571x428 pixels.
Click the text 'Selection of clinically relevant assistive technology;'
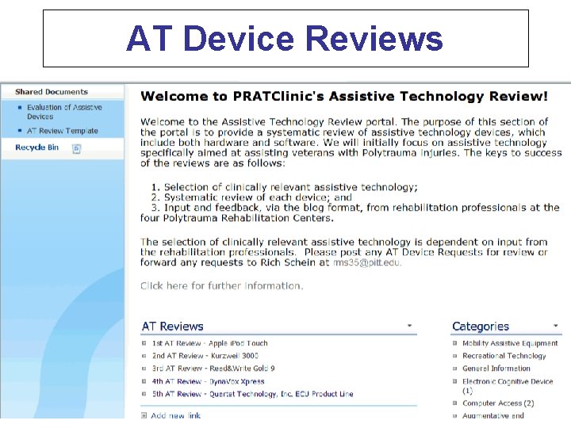[x=290, y=187]
